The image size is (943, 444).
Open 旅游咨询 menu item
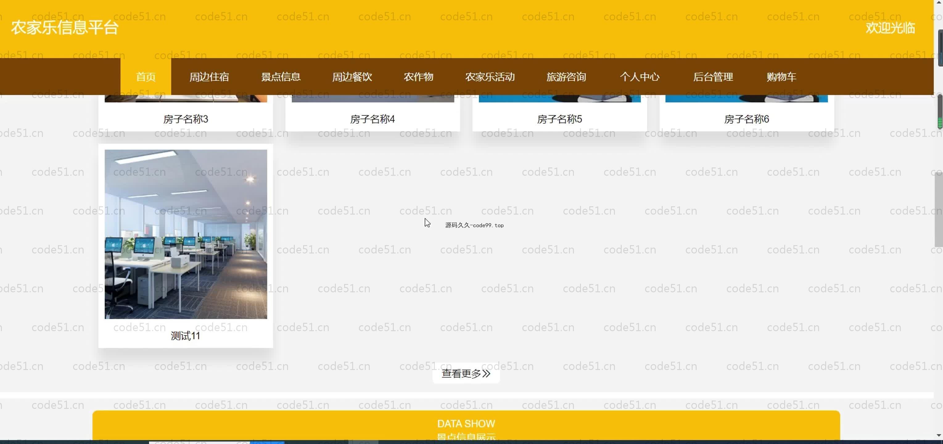click(566, 77)
